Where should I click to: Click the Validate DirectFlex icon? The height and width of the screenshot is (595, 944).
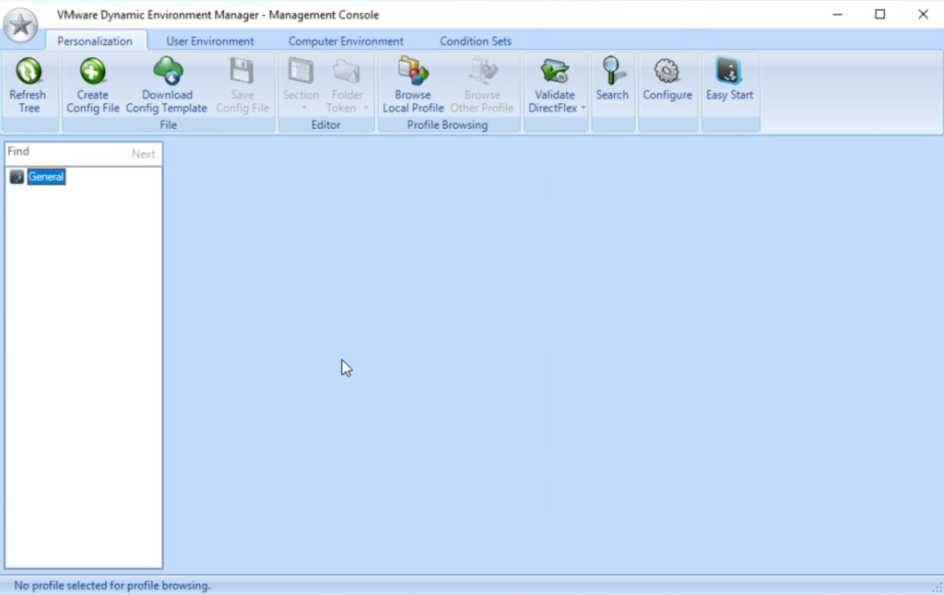pos(554,72)
